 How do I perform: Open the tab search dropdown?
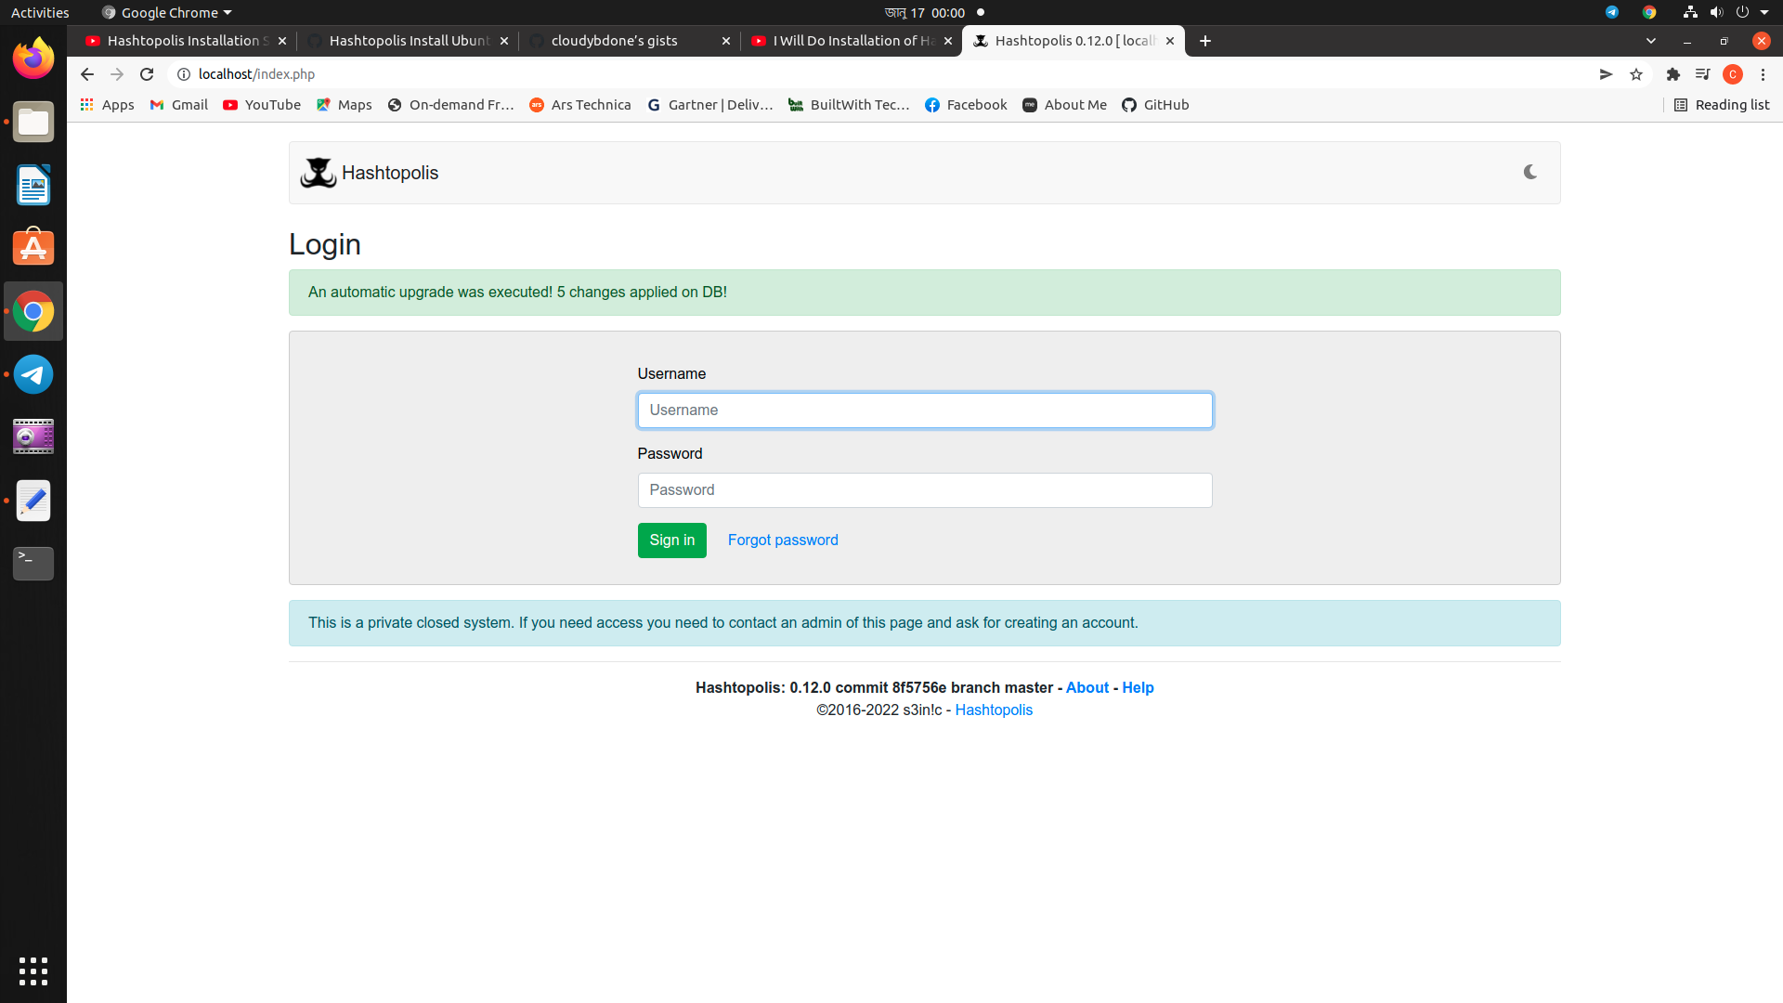coord(1651,41)
